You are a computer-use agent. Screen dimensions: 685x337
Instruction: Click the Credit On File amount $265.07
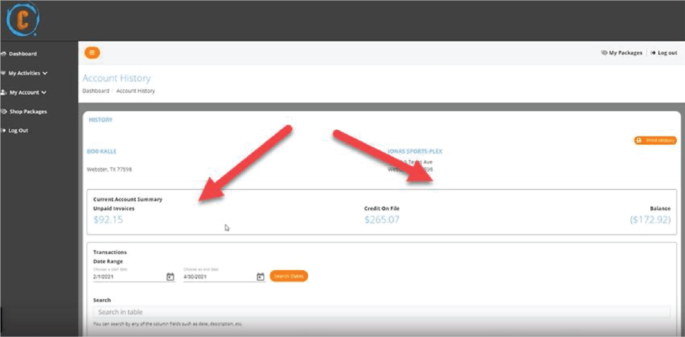(x=382, y=220)
